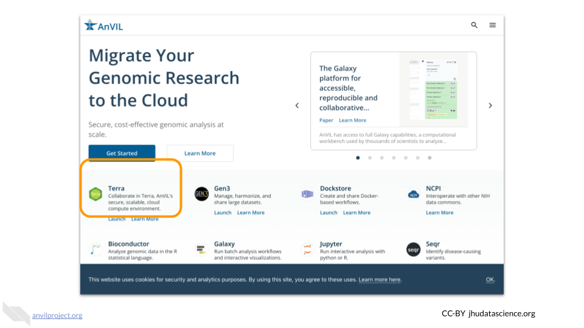Click the Dockstore heading
Viewport: 584px width, 328px height.
336,188
